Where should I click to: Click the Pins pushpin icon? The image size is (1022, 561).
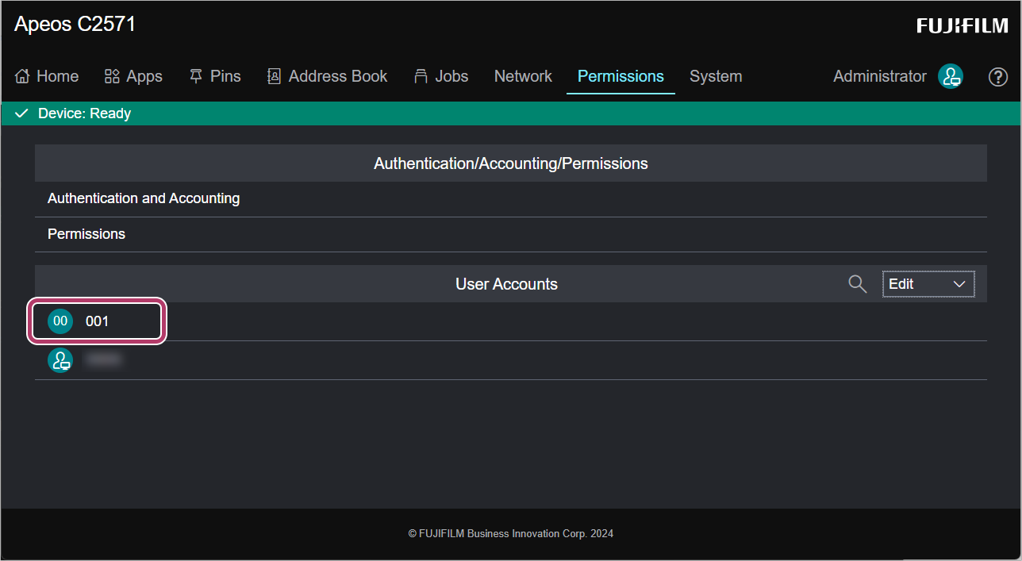click(x=196, y=76)
